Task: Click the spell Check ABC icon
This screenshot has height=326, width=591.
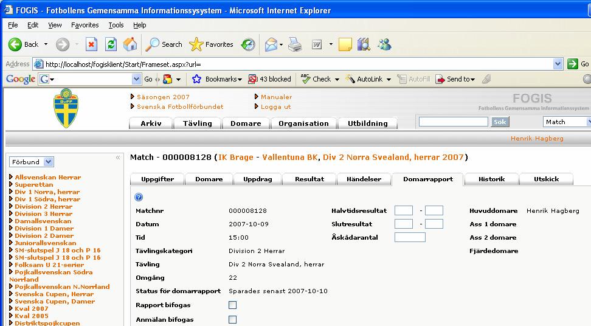Action: click(305, 79)
